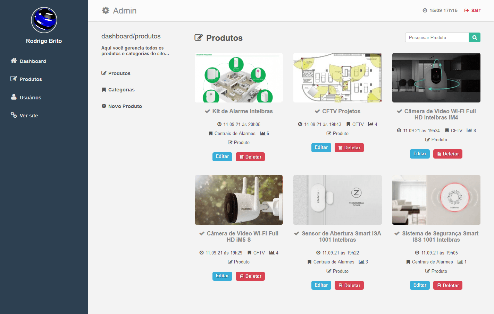Click the Usuários person icon
Viewport: 494px width, 314px height.
click(14, 97)
